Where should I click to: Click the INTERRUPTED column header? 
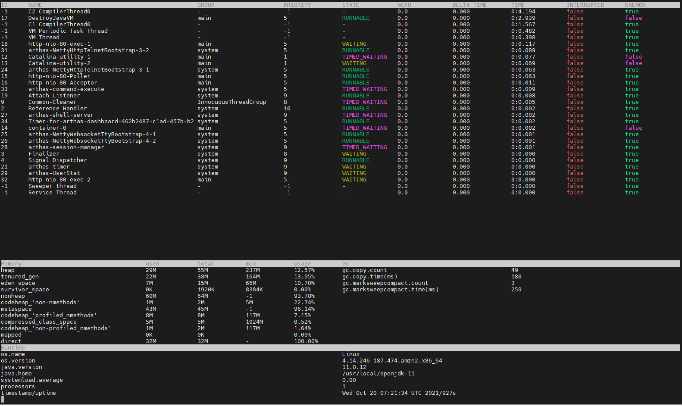pos(585,5)
